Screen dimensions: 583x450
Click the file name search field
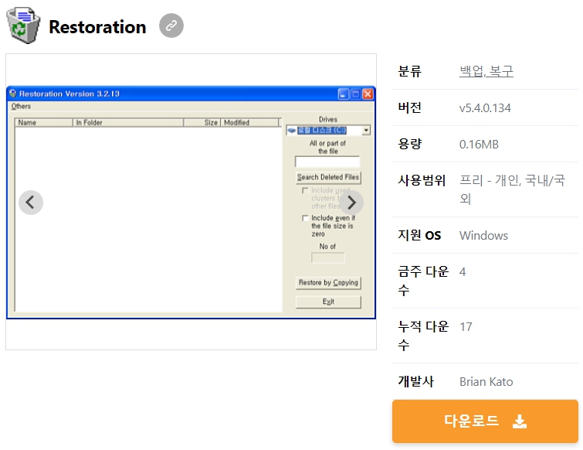point(327,162)
